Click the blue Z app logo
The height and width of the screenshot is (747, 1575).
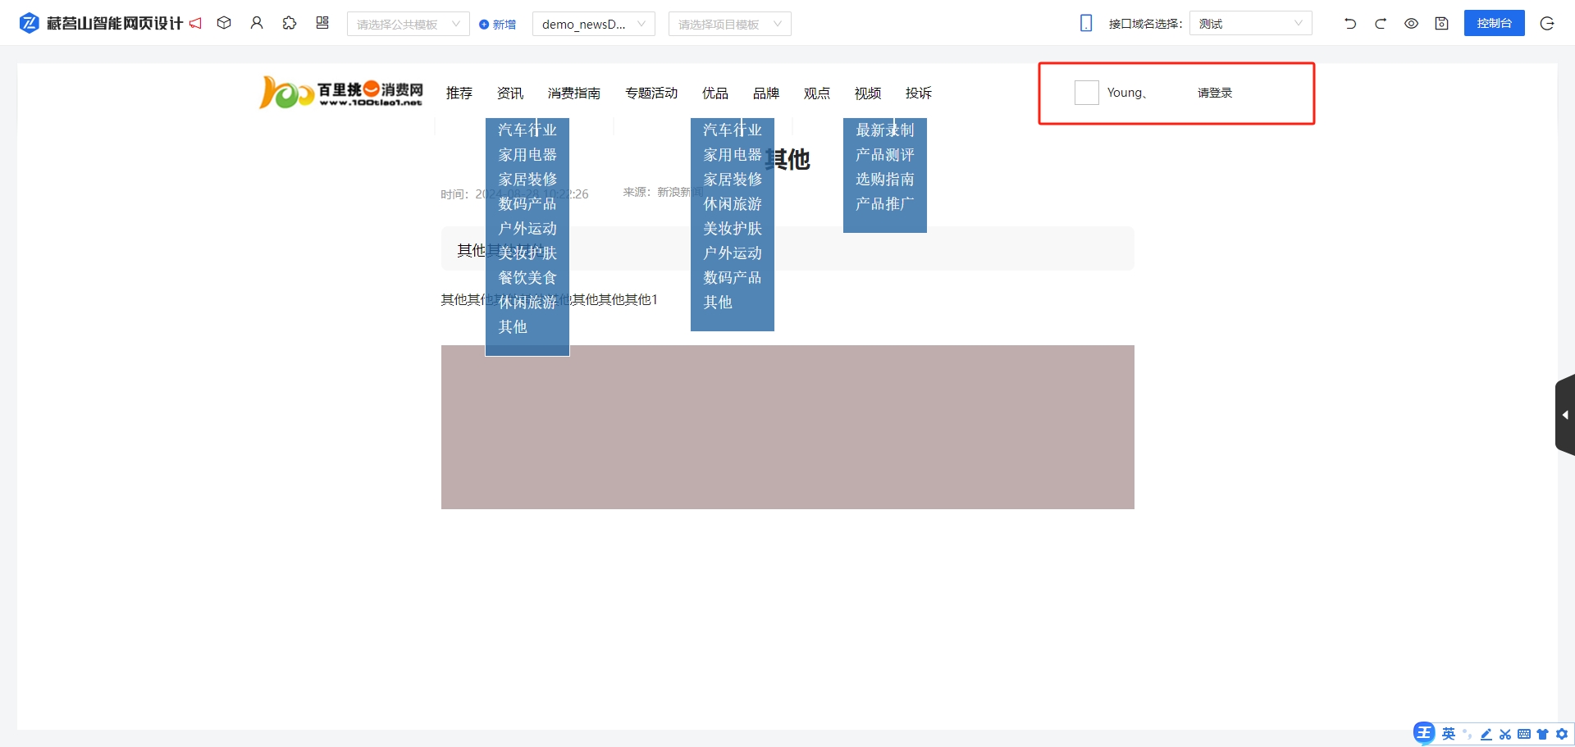pos(29,23)
